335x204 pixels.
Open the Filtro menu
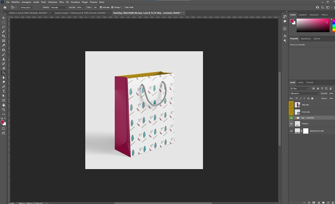pos(61,2)
